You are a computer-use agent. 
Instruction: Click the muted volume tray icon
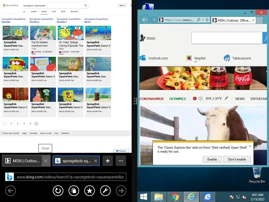244,197
